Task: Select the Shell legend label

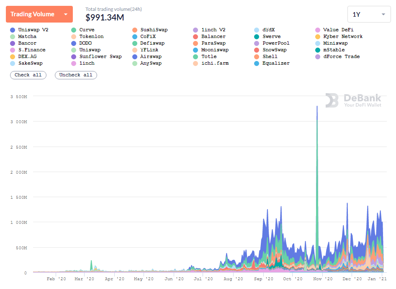Action: pyautogui.click(x=270, y=56)
